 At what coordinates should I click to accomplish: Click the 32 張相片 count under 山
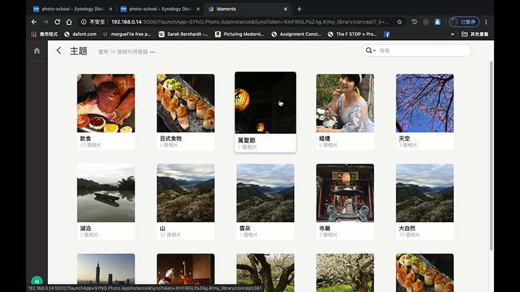(x=170, y=235)
